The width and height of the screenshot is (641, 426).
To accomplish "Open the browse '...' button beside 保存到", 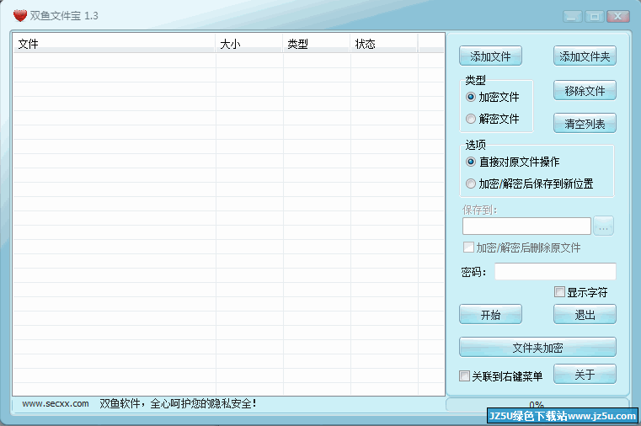I will [x=603, y=226].
